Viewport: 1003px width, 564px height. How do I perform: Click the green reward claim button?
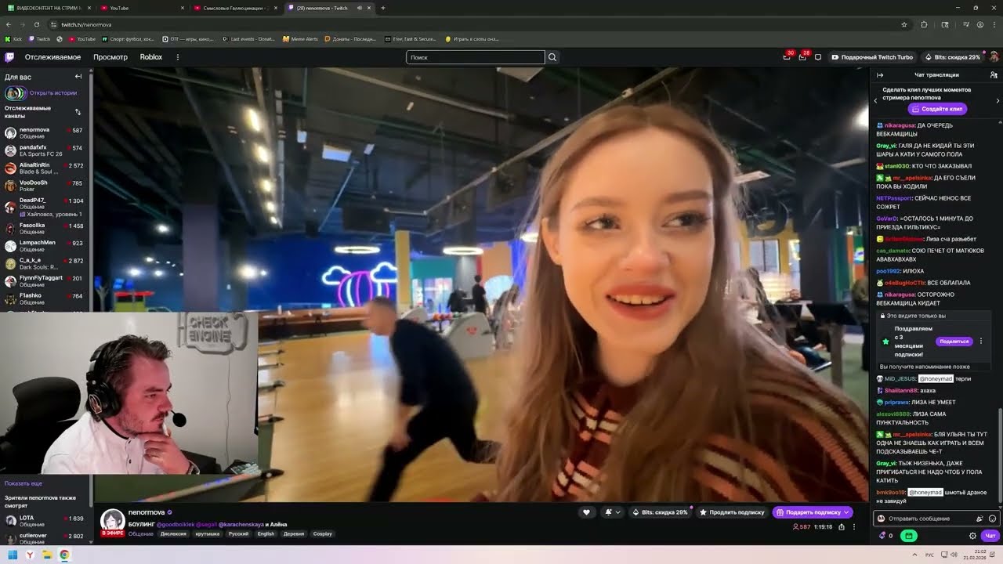(909, 536)
